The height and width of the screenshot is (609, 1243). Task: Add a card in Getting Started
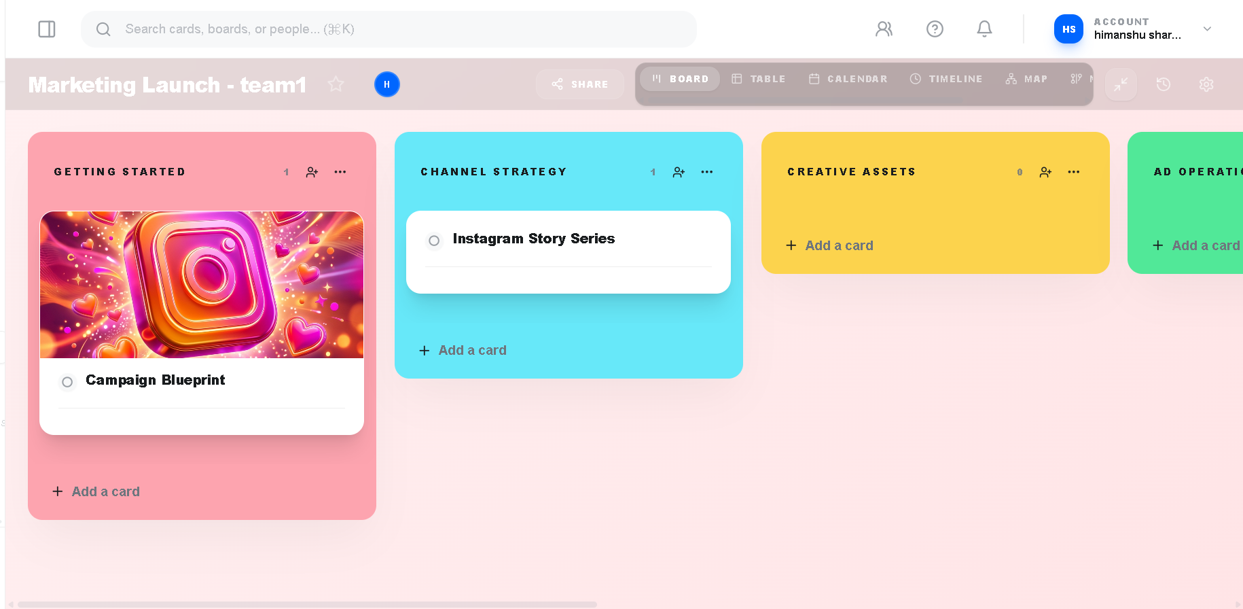point(96,491)
